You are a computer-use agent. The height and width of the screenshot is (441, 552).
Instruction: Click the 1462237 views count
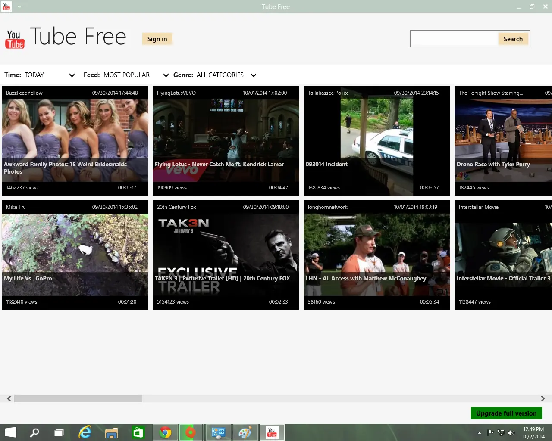pos(22,188)
